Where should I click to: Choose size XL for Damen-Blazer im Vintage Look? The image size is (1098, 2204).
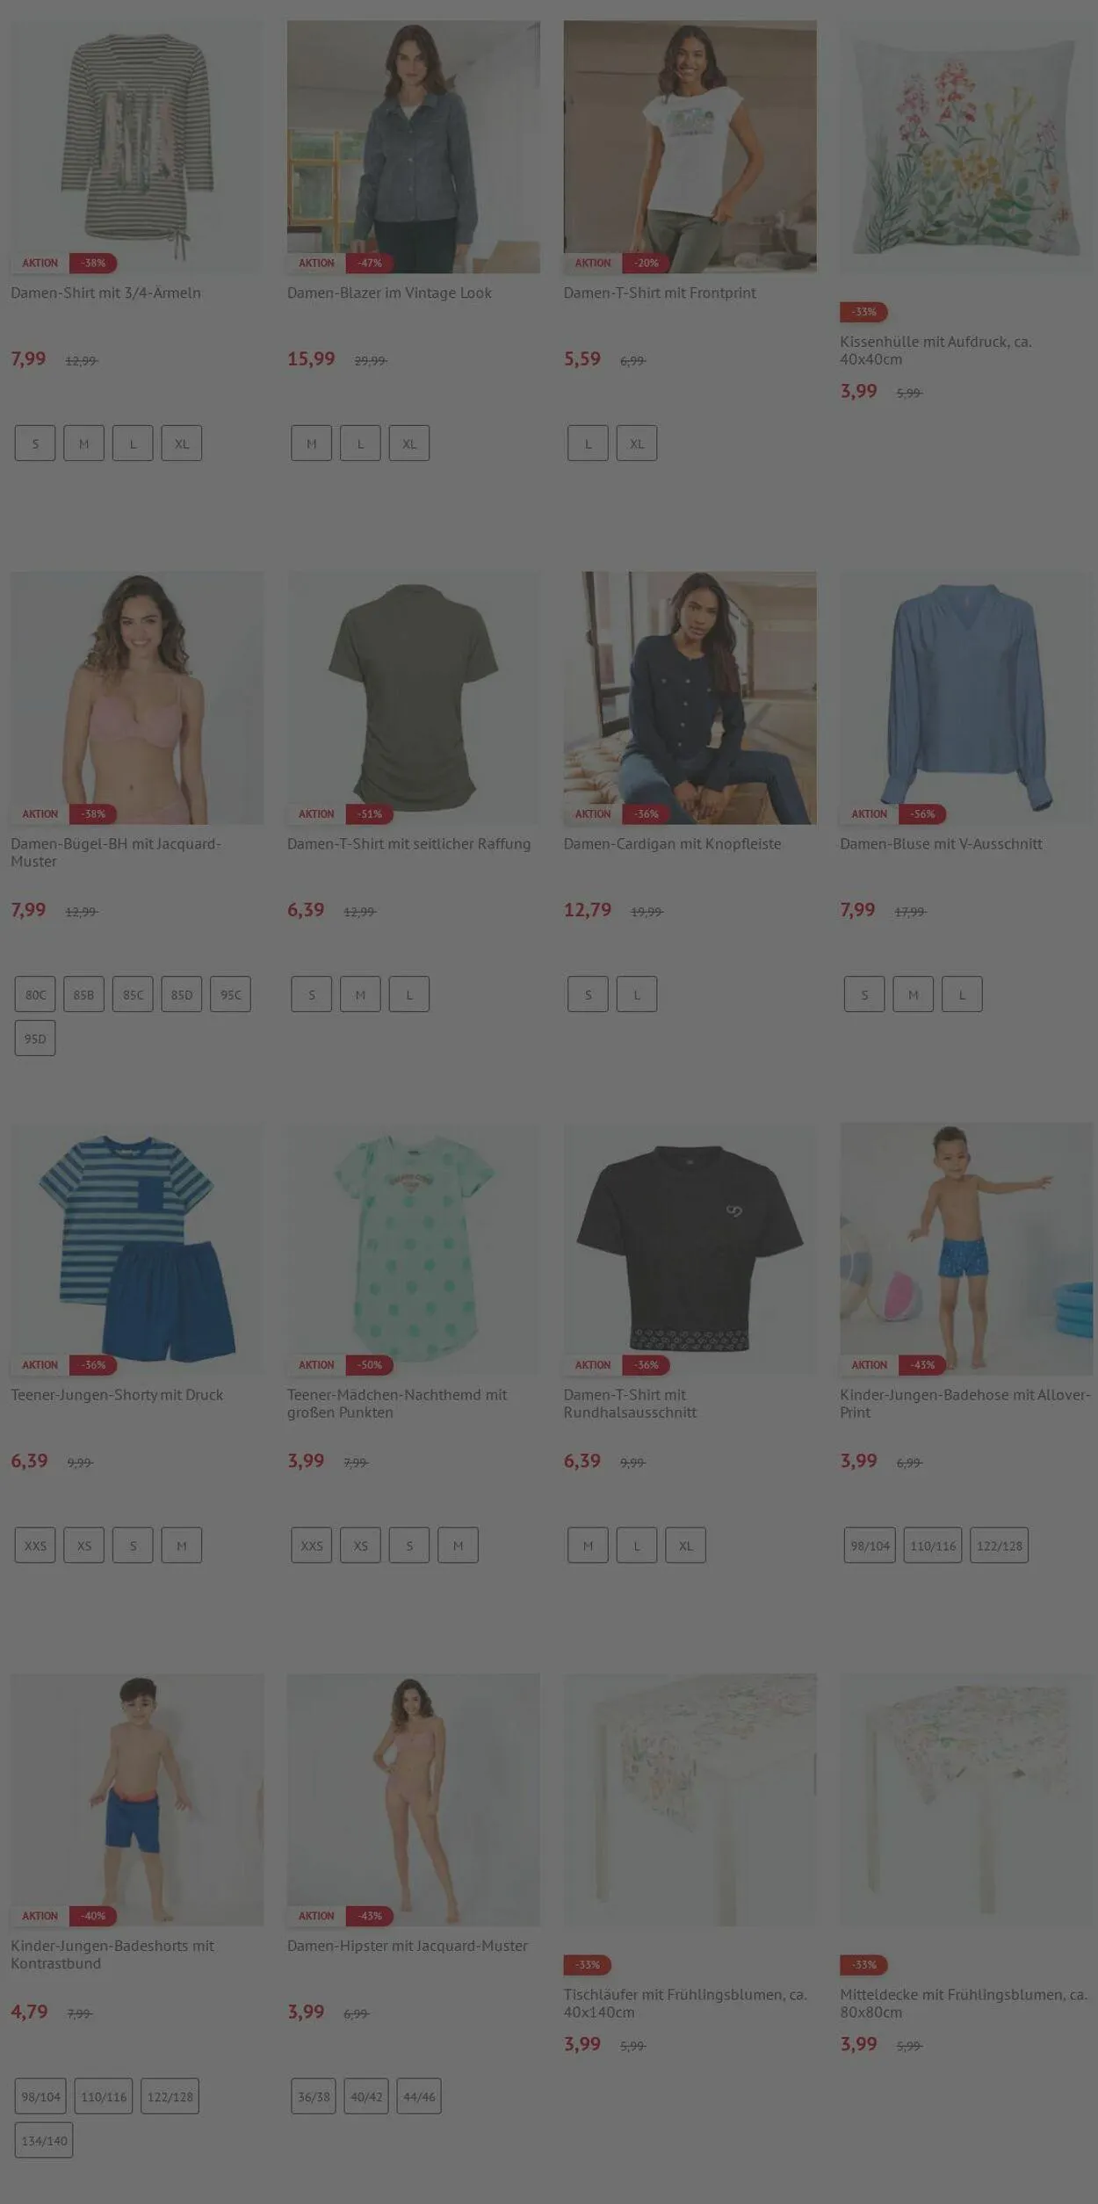coord(409,444)
